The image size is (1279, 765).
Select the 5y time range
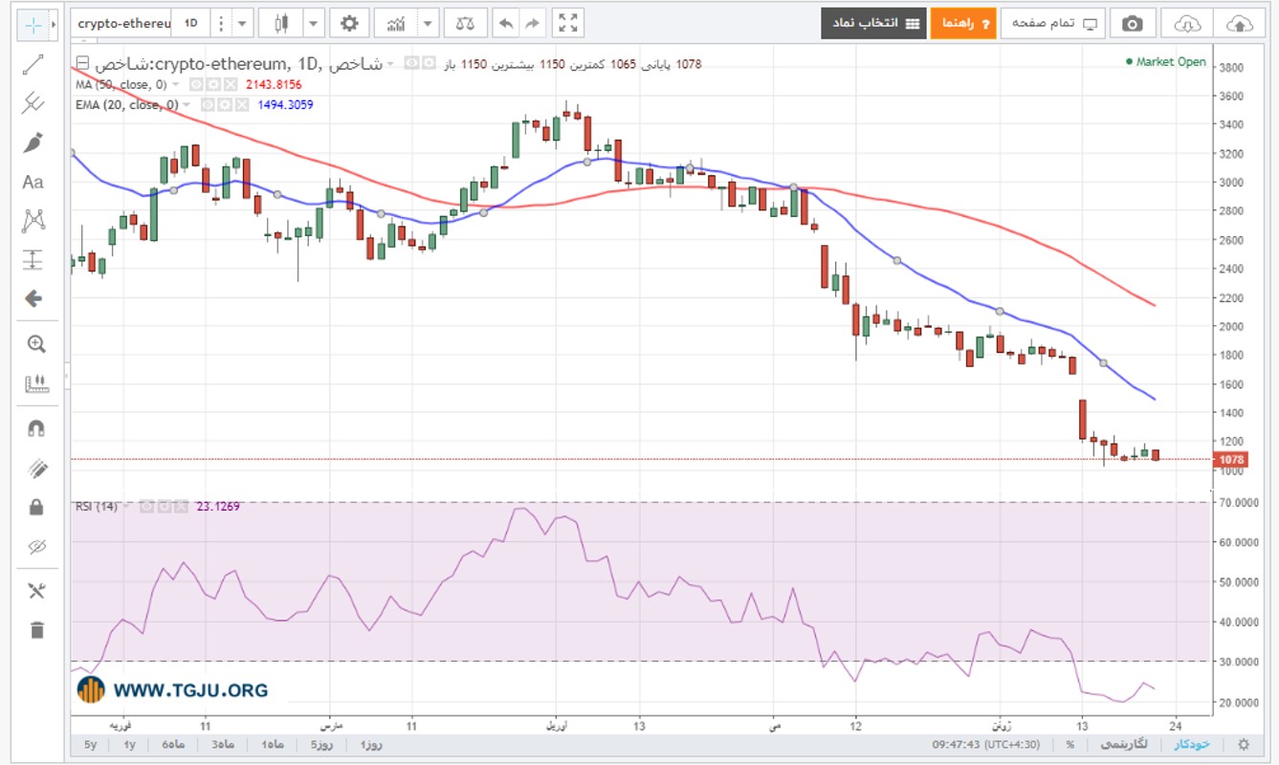tap(91, 744)
